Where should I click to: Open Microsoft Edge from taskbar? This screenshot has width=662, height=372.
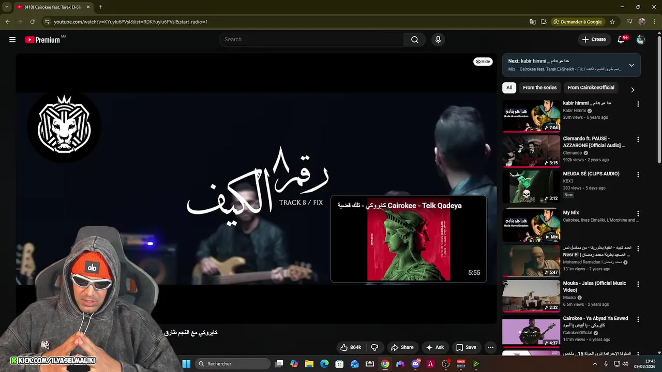point(324,364)
